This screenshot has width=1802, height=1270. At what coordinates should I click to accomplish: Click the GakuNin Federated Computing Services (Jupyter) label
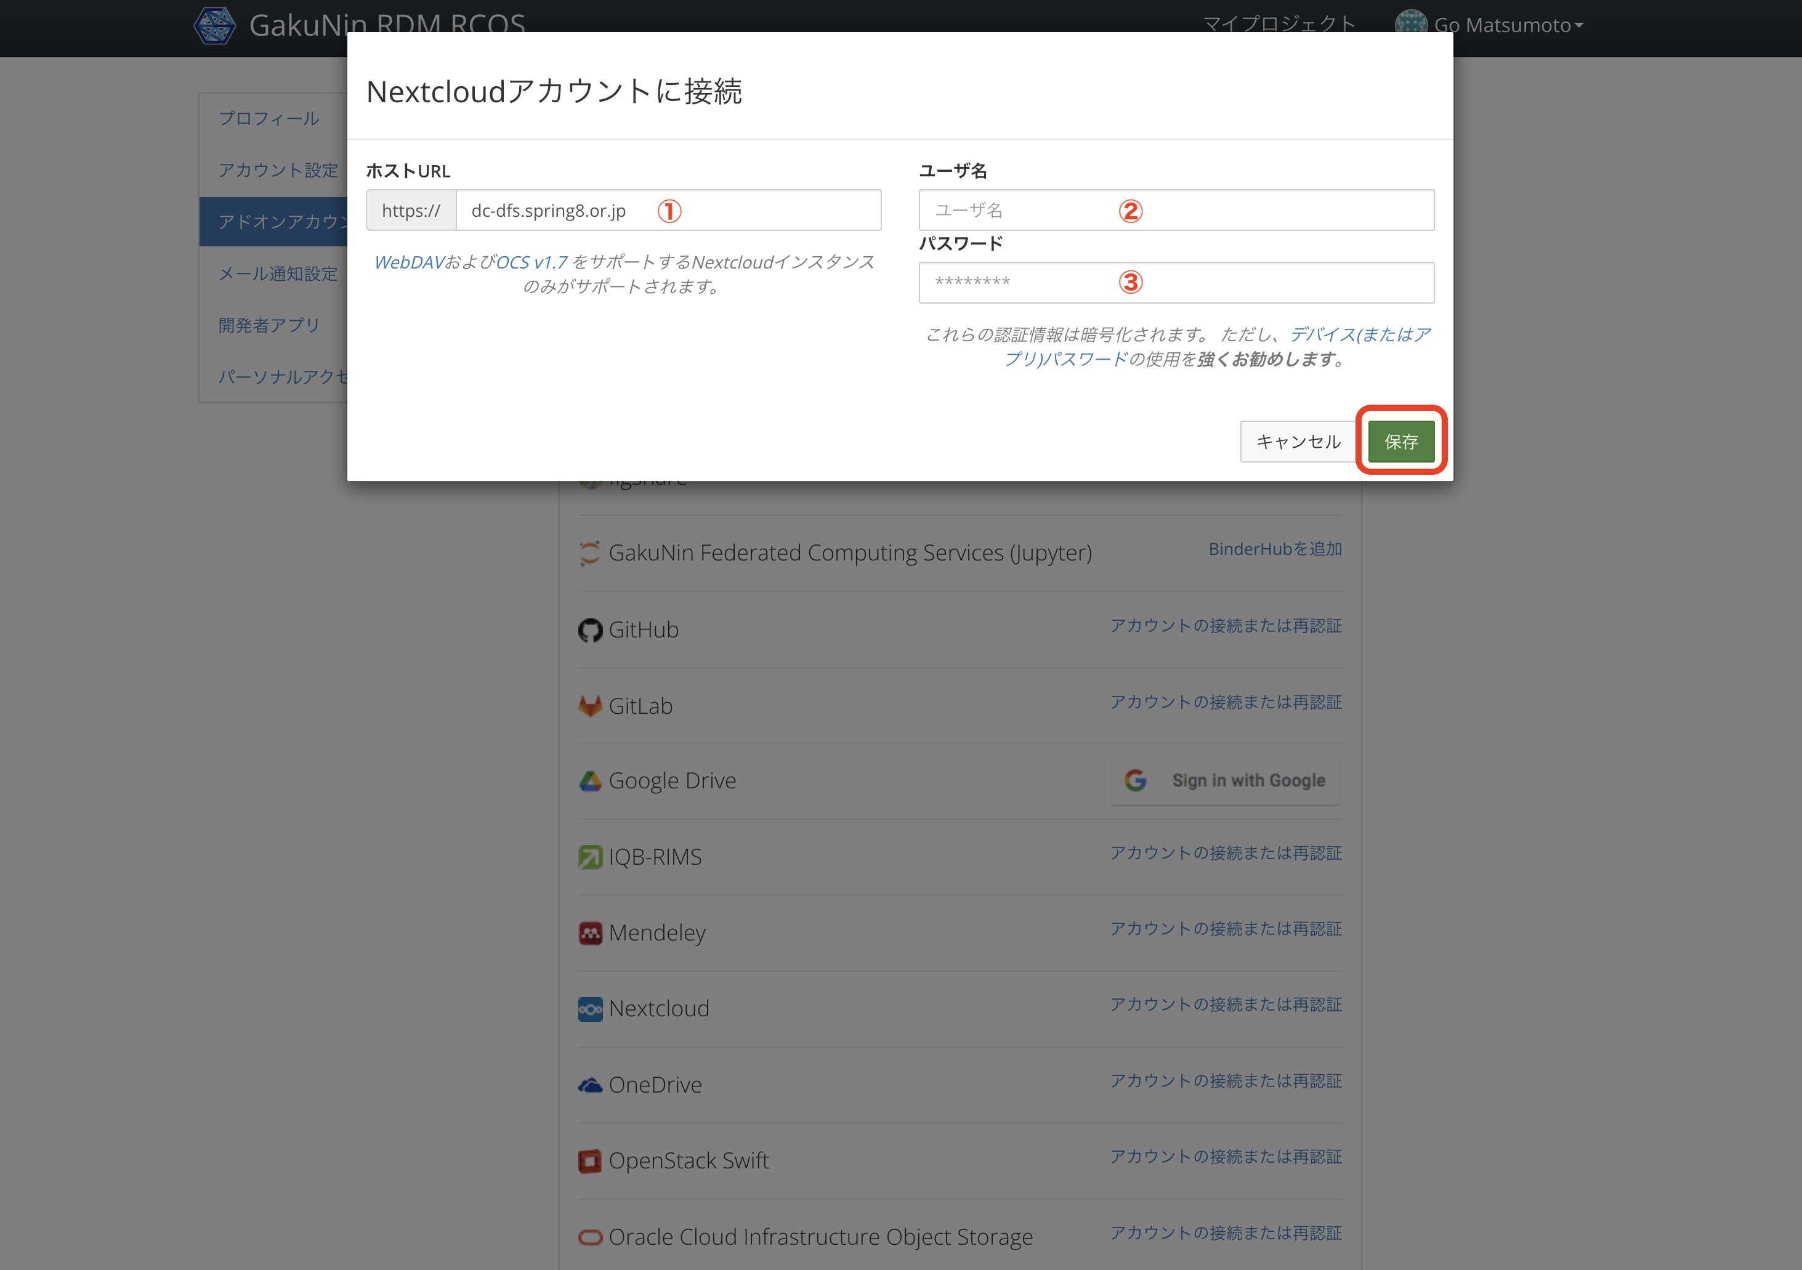click(850, 552)
